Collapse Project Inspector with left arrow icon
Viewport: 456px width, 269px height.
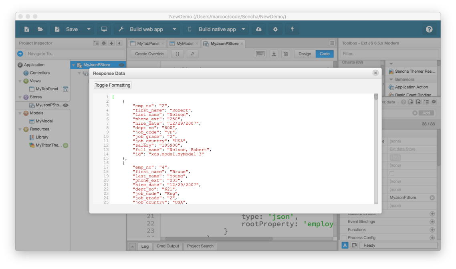pos(119,43)
